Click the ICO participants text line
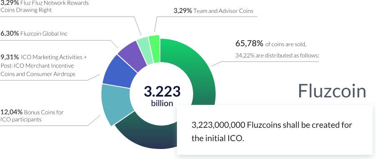The width and height of the screenshot is (376, 159). 21,119
